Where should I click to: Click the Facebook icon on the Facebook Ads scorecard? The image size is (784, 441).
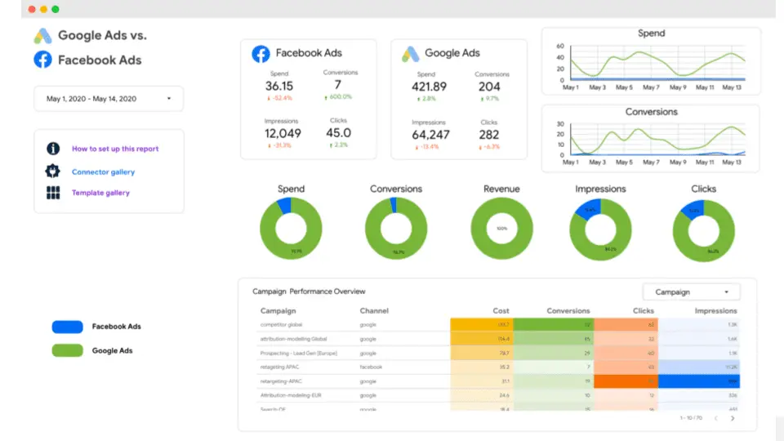[261, 54]
